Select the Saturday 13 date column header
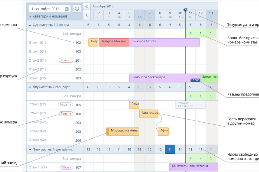The width and height of the screenshot is (259, 172). (211, 15)
